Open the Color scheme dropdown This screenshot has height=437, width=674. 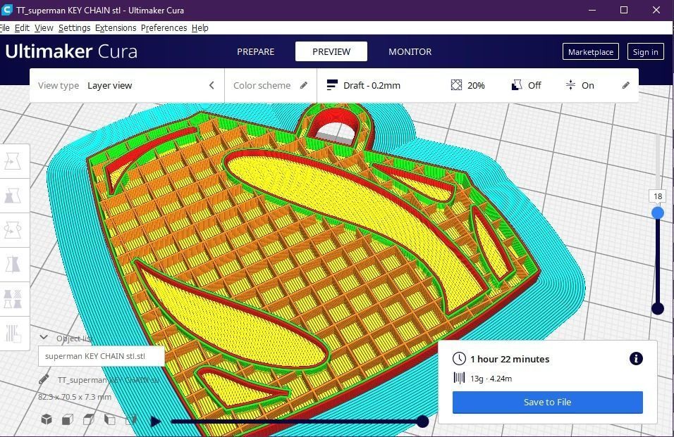coord(271,85)
